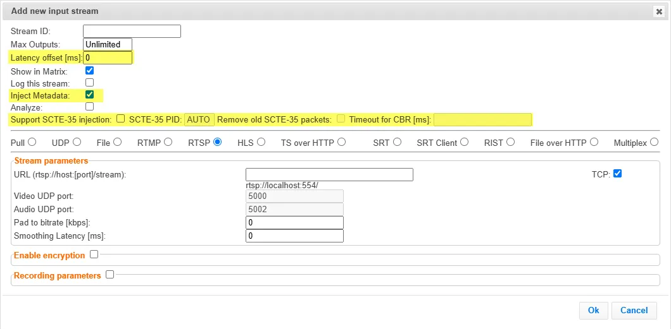Edit the Max Outputs field showing Unlimited
The image size is (671, 329).
108,44
